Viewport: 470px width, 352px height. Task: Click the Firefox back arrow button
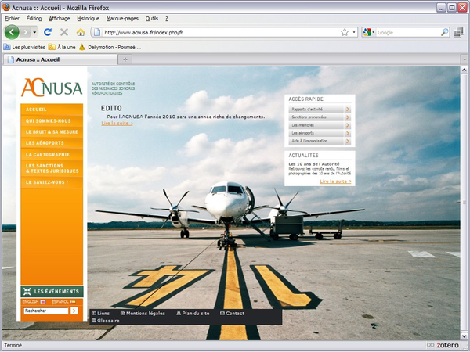[13, 32]
